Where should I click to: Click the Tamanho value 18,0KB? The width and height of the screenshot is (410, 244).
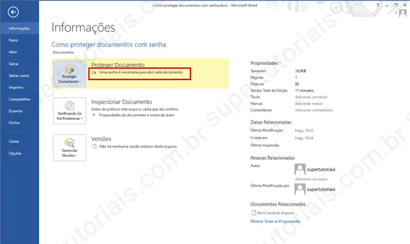point(300,71)
